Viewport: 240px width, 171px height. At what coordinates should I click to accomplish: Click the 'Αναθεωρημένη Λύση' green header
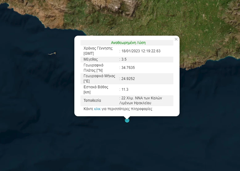[128, 43]
